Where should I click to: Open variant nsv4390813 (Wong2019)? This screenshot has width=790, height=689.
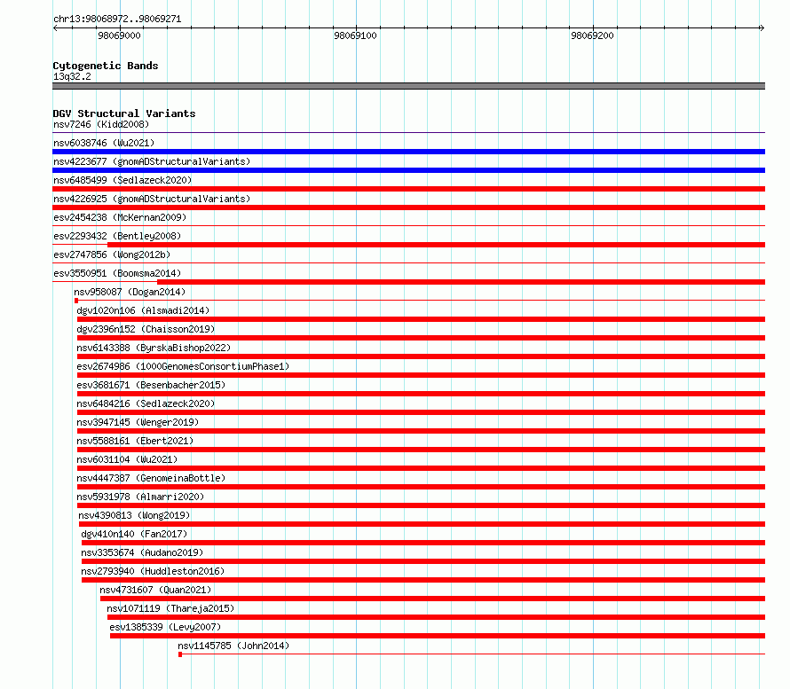(x=134, y=515)
